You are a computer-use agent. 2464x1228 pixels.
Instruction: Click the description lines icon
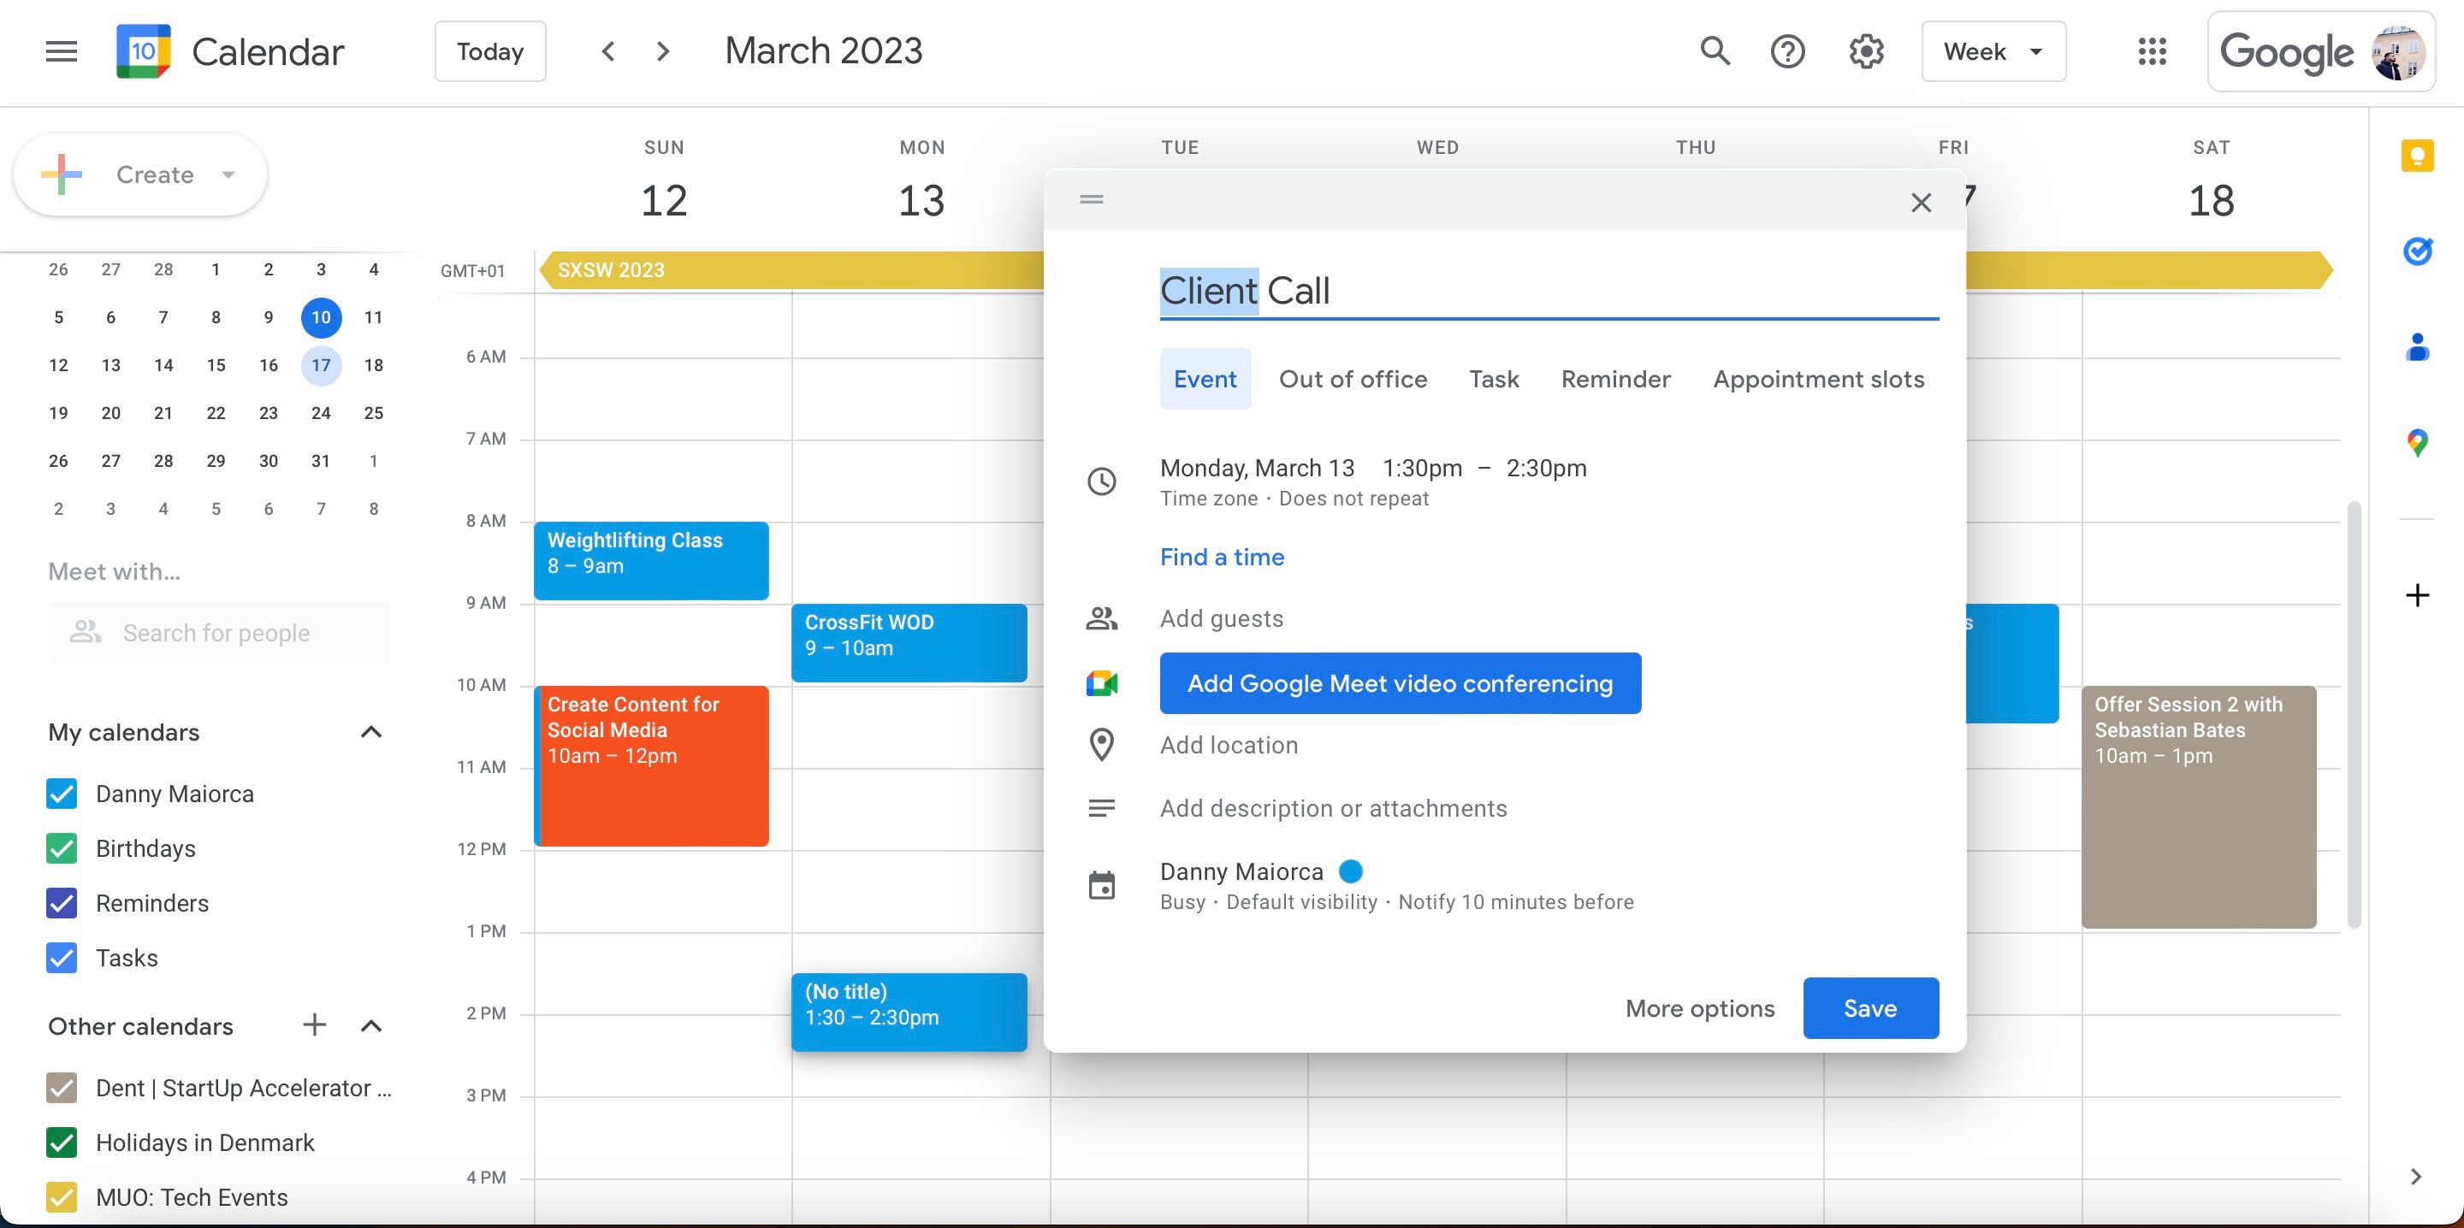(1102, 808)
